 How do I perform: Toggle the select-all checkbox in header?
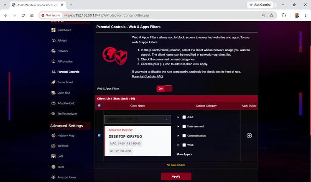coord(99,105)
